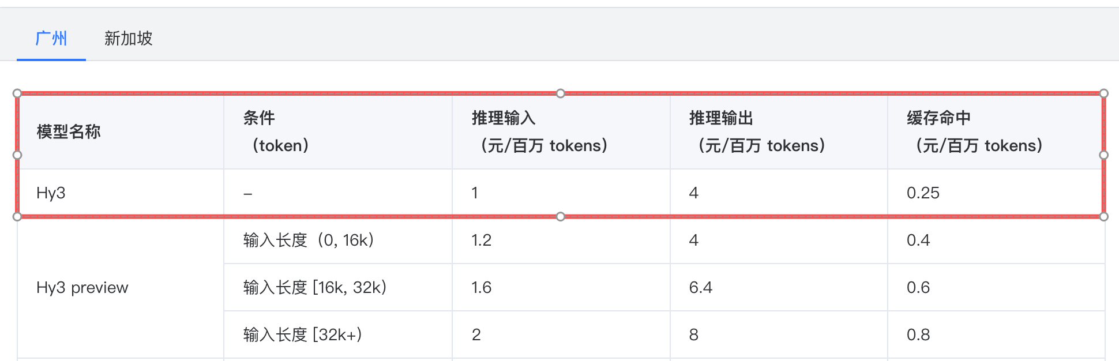Click the bottom-center selection handle
The height and width of the screenshot is (361, 1119).
[x=561, y=217]
